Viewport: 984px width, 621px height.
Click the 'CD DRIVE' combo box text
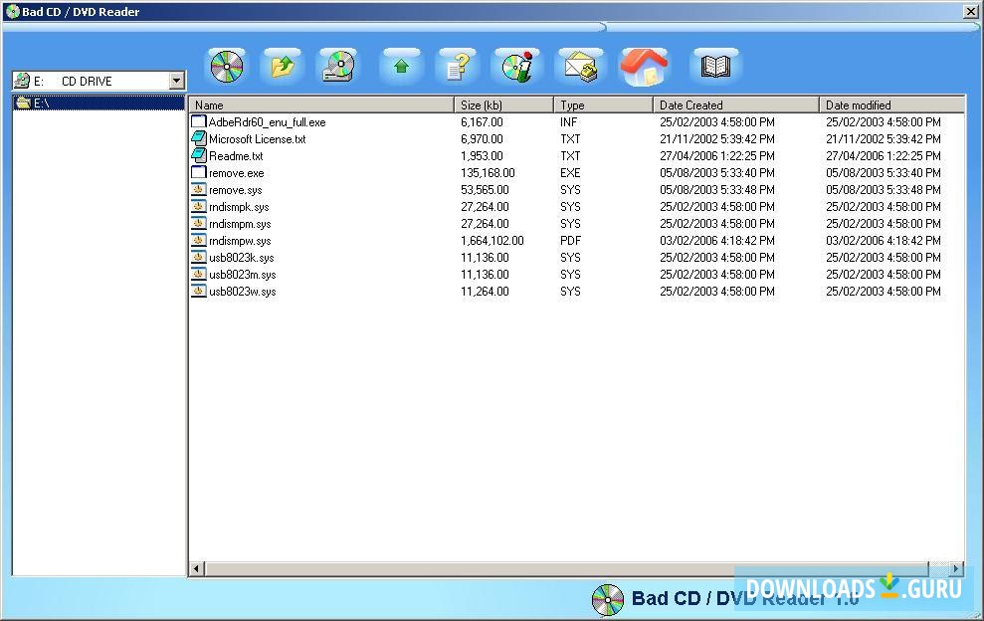pos(87,81)
